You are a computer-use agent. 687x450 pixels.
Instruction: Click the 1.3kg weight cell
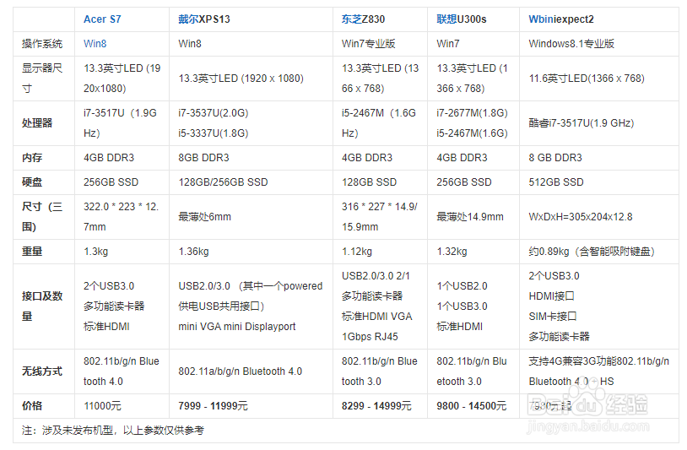[96, 252]
